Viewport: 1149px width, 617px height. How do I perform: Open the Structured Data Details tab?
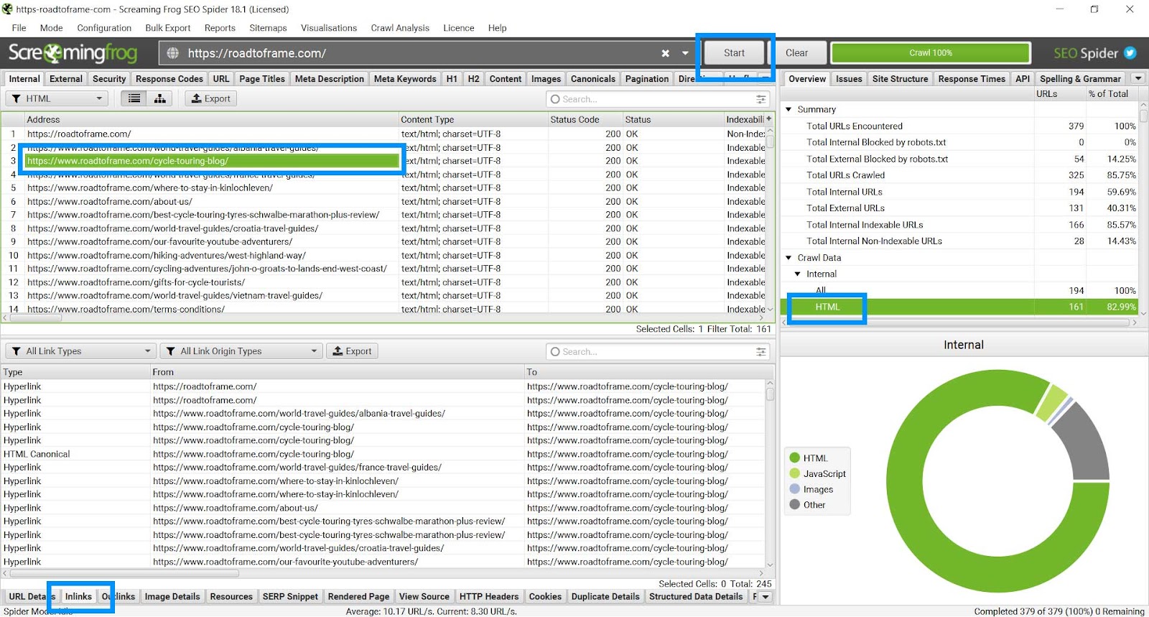(x=696, y=596)
